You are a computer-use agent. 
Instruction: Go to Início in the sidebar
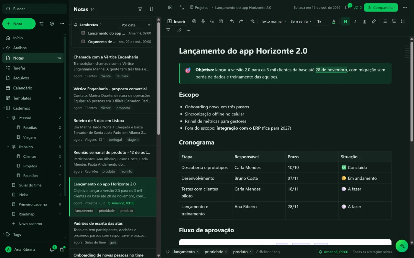(33, 38)
